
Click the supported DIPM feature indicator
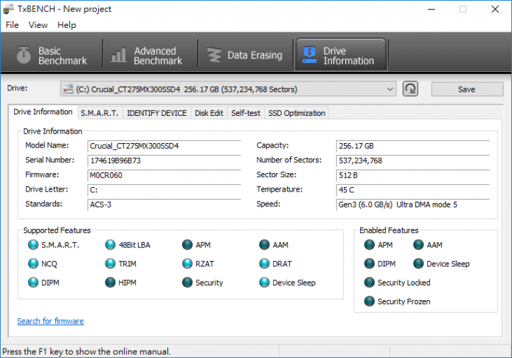coord(33,282)
